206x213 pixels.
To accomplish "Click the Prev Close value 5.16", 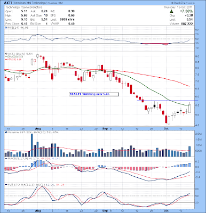I will tap(24, 23).
